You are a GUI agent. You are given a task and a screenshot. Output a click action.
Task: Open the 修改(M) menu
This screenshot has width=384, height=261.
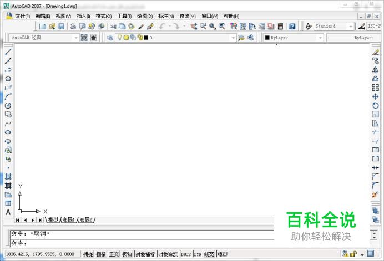188,16
